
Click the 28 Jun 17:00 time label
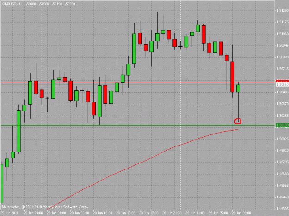[149, 213]
